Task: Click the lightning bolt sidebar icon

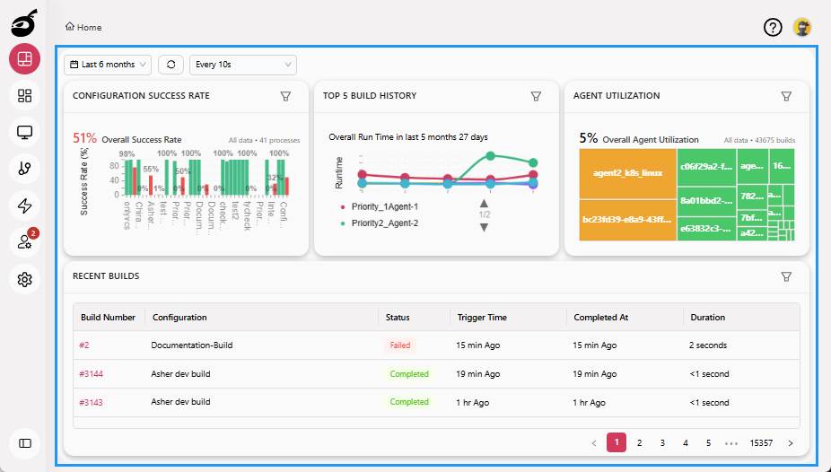Action: [24, 205]
